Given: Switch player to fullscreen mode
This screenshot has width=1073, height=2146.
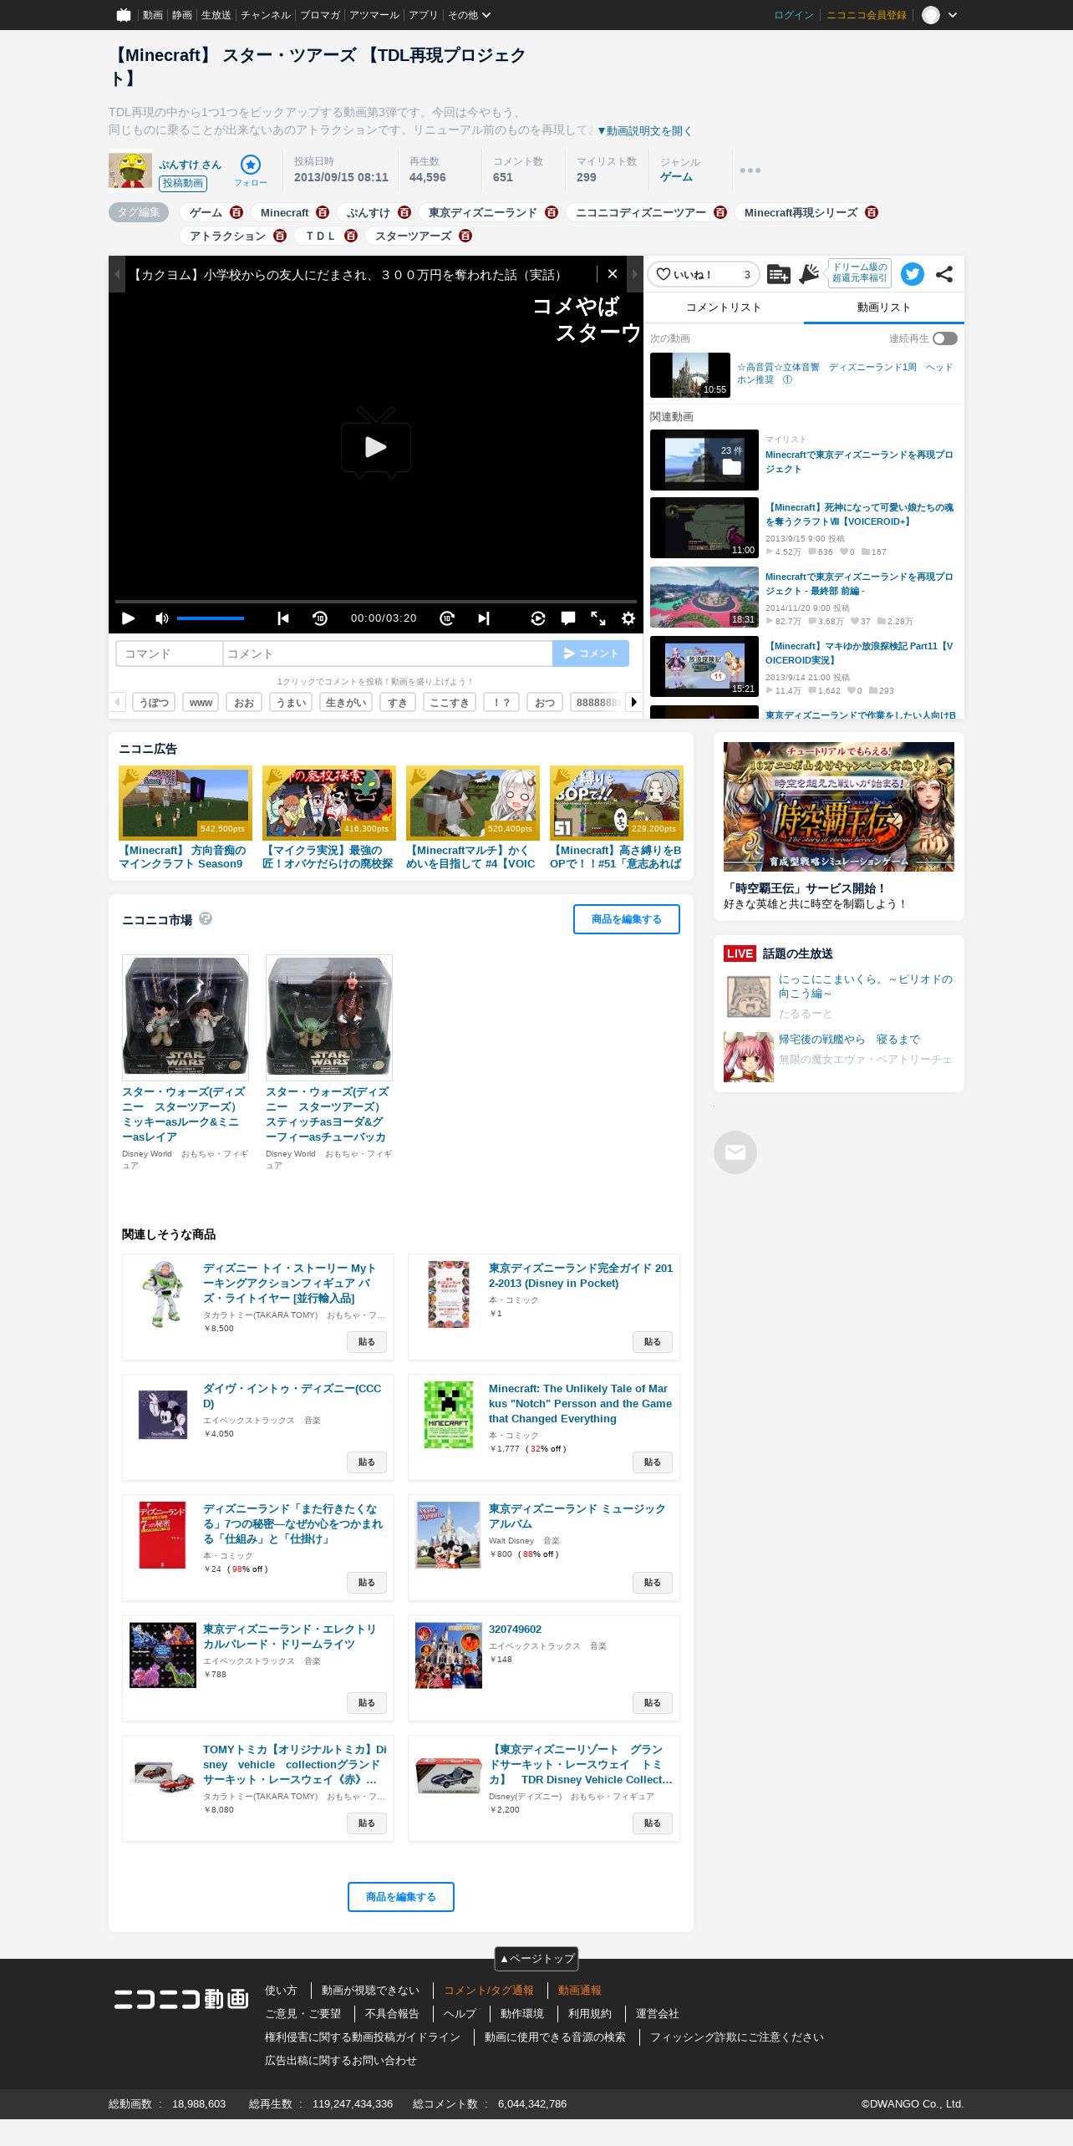Looking at the screenshot, I should click(x=598, y=618).
